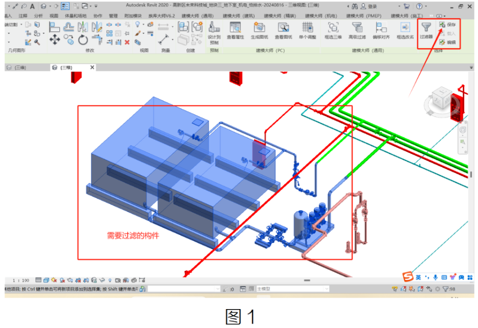
Task: Open 查看属性 tool
Action: click(236, 31)
